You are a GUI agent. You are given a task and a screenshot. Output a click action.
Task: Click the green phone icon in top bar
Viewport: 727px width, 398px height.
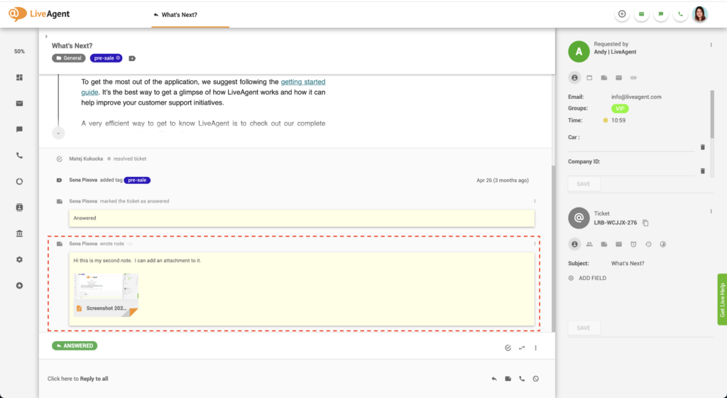[680, 14]
